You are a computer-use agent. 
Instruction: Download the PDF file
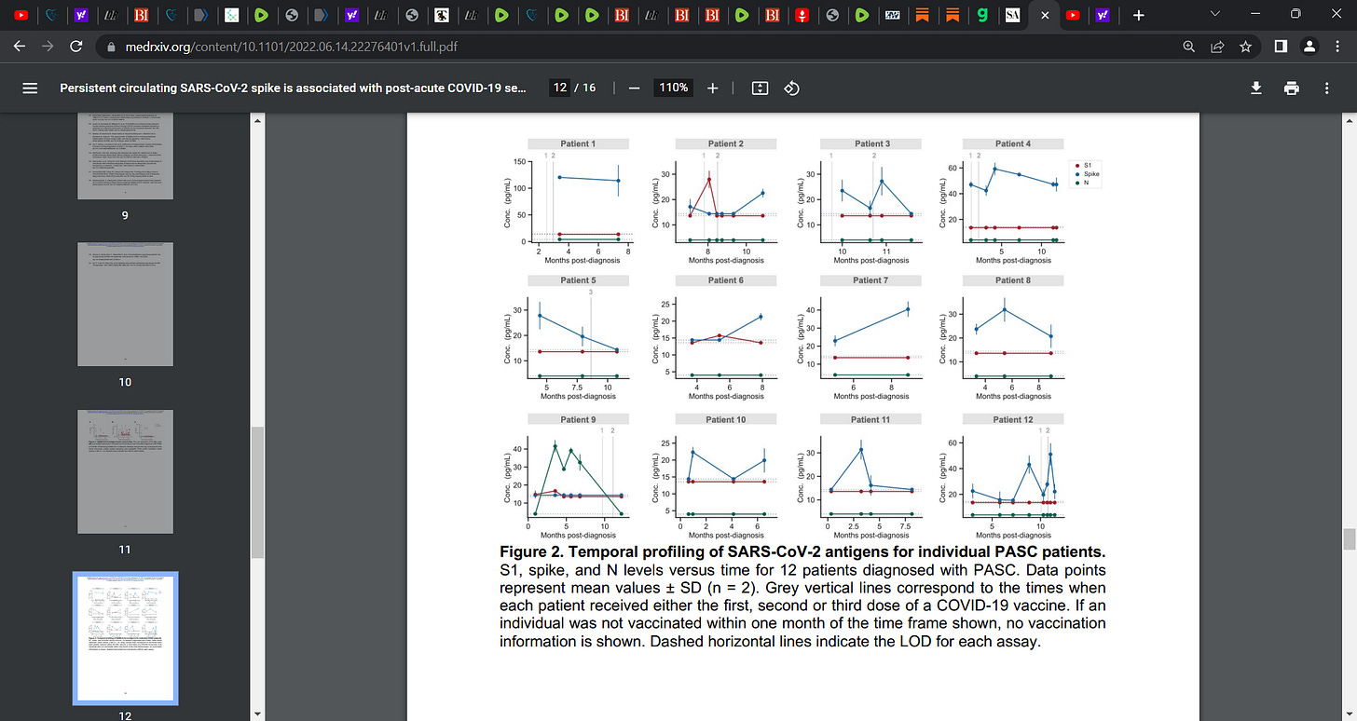[x=1255, y=88]
